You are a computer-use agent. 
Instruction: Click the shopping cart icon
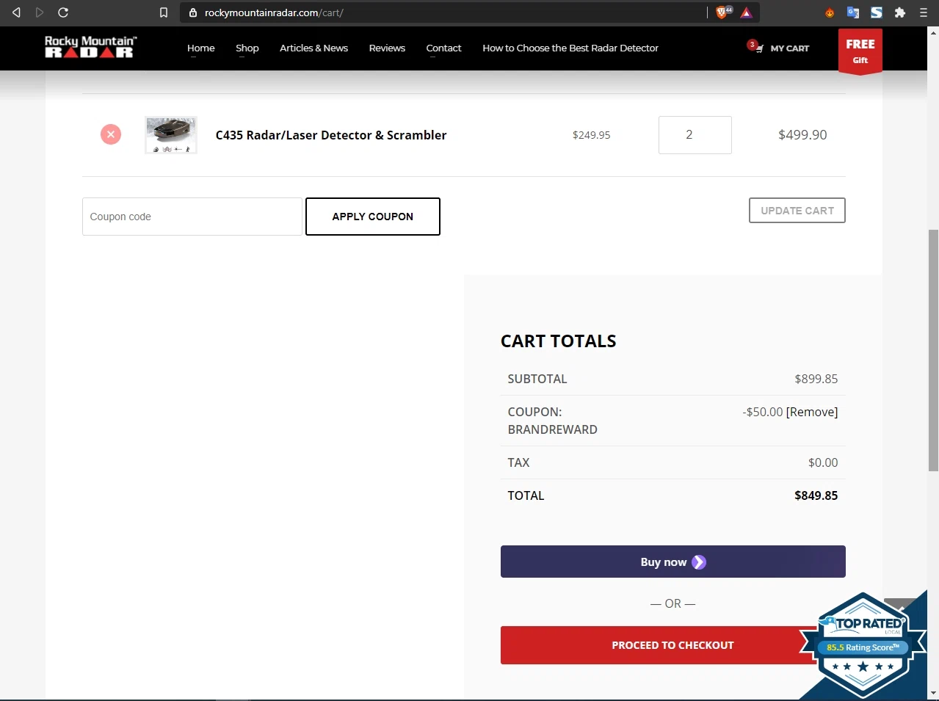coord(758,48)
